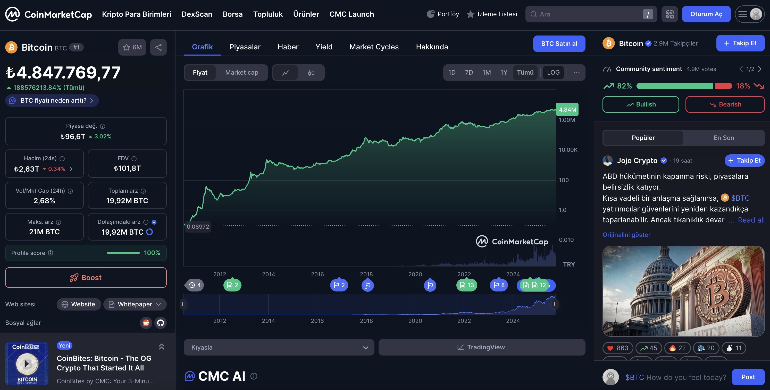Open the En Son posts tab
The width and height of the screenshot is (770, 390).
[x=724, y=138]
